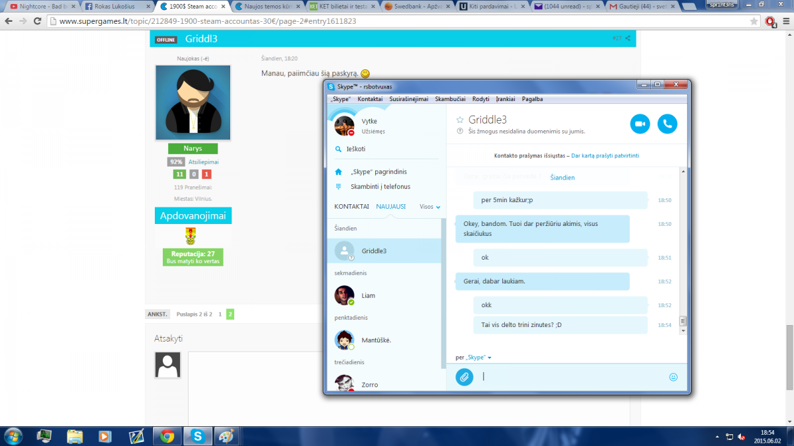The height and width of the screenshot is (446, 794).
Task: Open the Rodyti menu
Action: (x=481, y=99)
